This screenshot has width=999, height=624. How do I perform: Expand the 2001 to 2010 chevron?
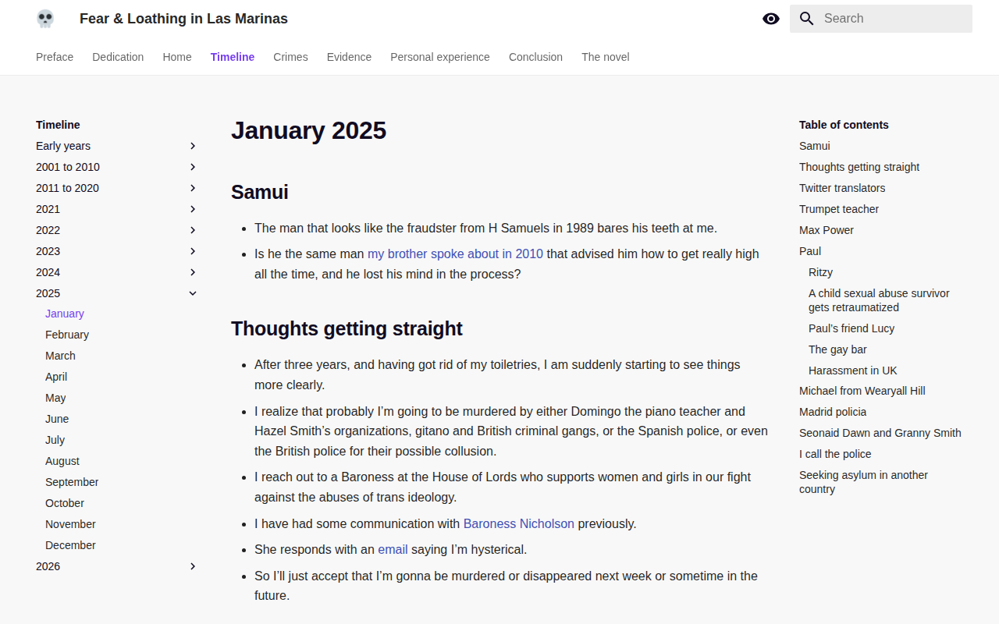point(193,167)
